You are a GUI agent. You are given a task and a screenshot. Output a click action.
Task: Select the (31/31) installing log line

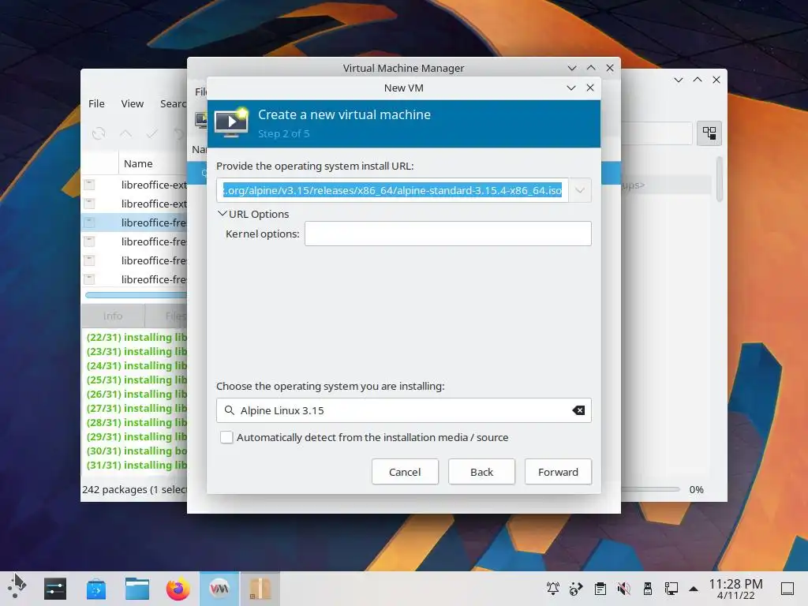136,465
